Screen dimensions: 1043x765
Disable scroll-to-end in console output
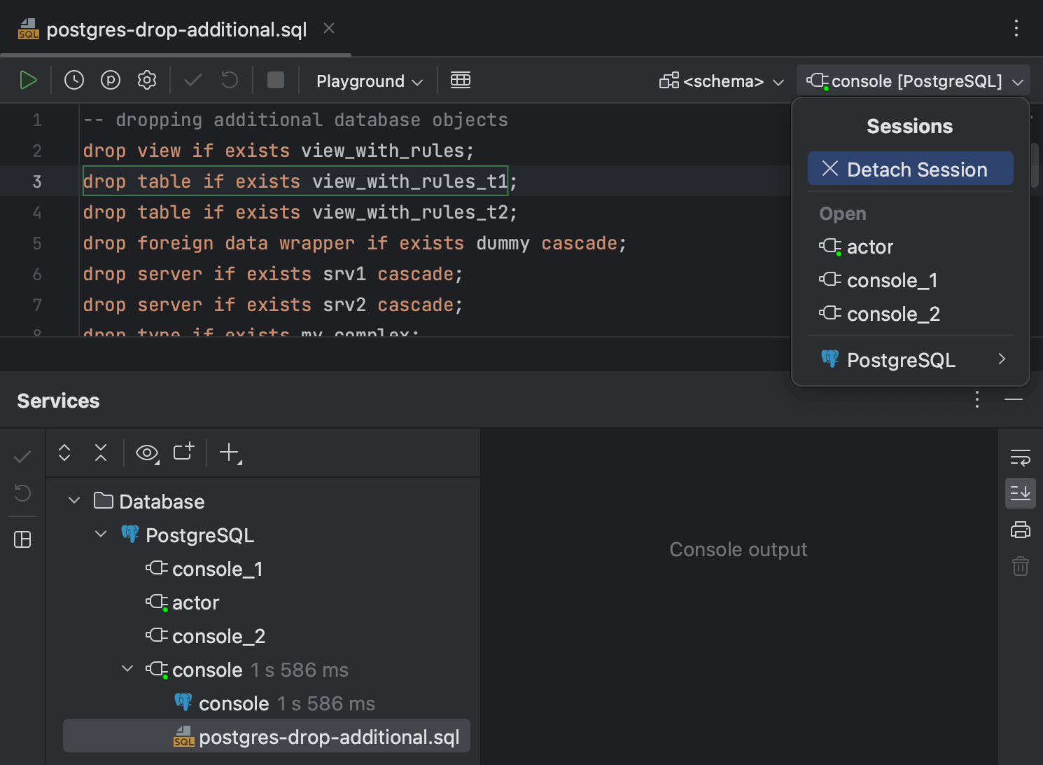[1021, 492]
